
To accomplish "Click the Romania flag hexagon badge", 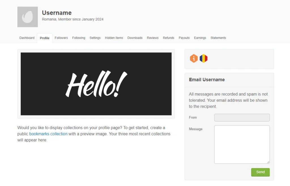I will (203, 59).
